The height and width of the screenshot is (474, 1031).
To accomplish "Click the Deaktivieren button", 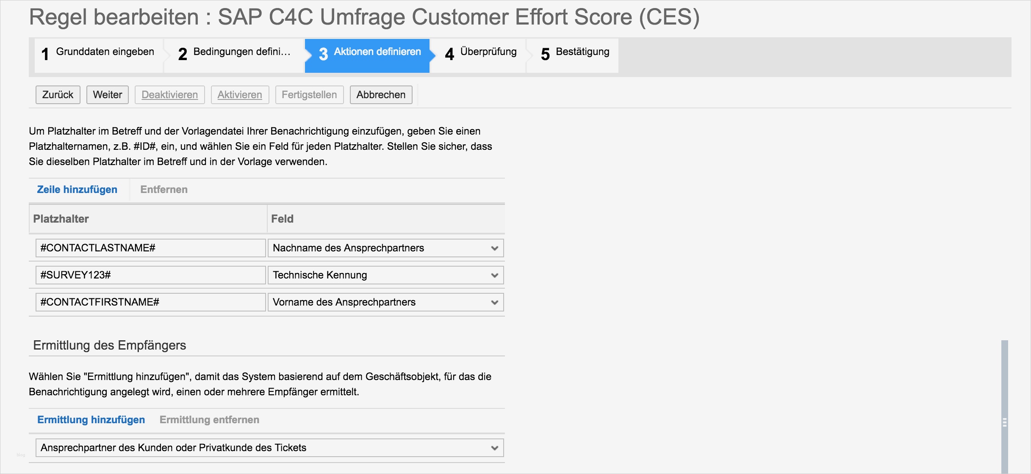I will pyautogui.click(x=169, y=95).
